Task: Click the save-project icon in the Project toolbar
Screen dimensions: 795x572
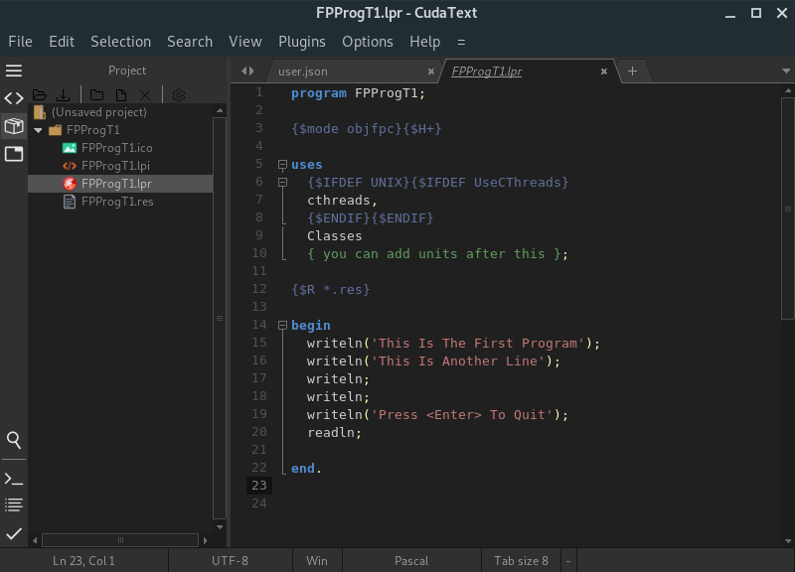Action: [64, 93]
